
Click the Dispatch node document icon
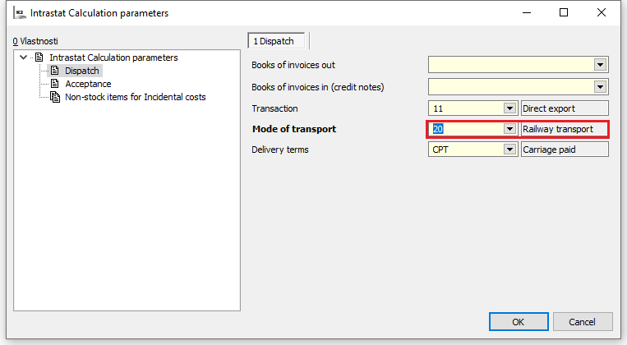[x=55, y=71]
